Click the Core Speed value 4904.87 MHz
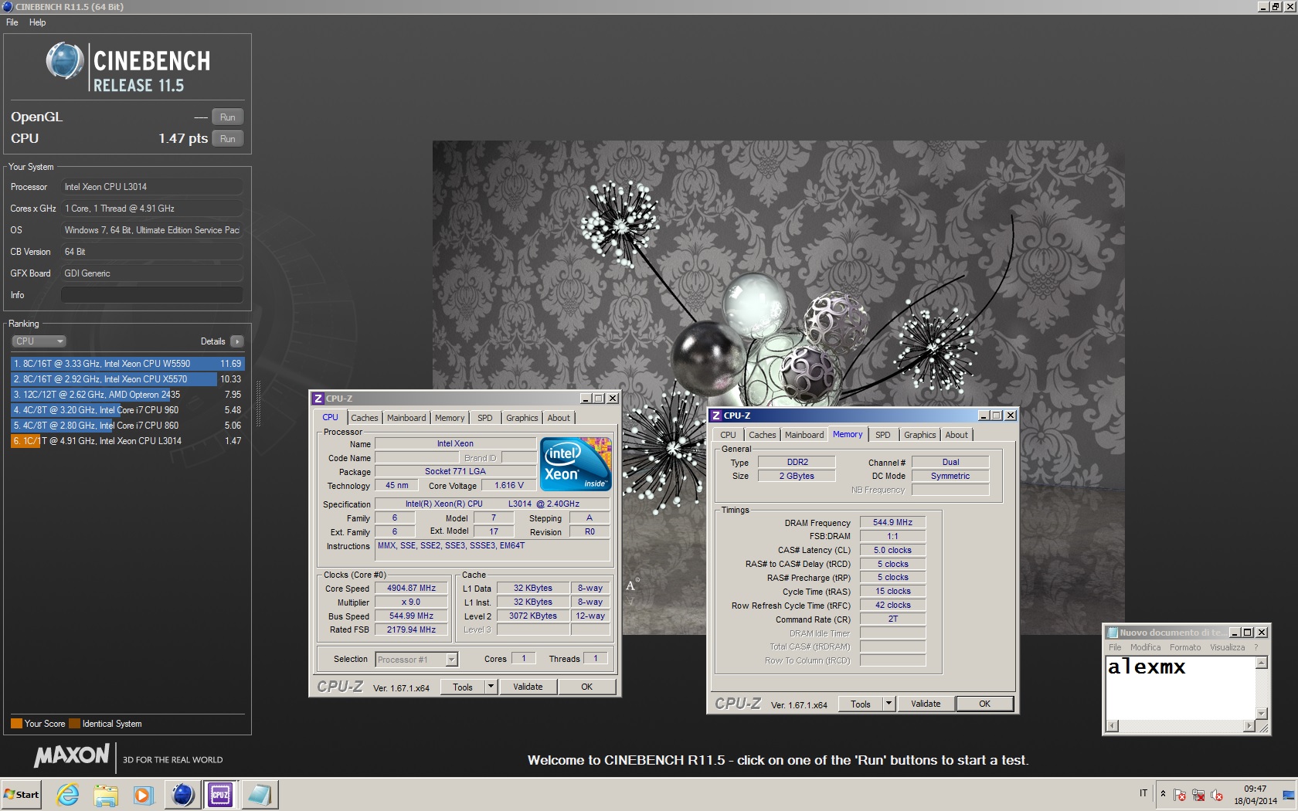Viewport: 1298px width, 811px height. coord(411,588)
